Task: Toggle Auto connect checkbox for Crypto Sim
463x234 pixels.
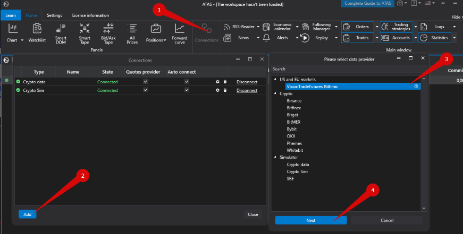Action: coord(187,90)
